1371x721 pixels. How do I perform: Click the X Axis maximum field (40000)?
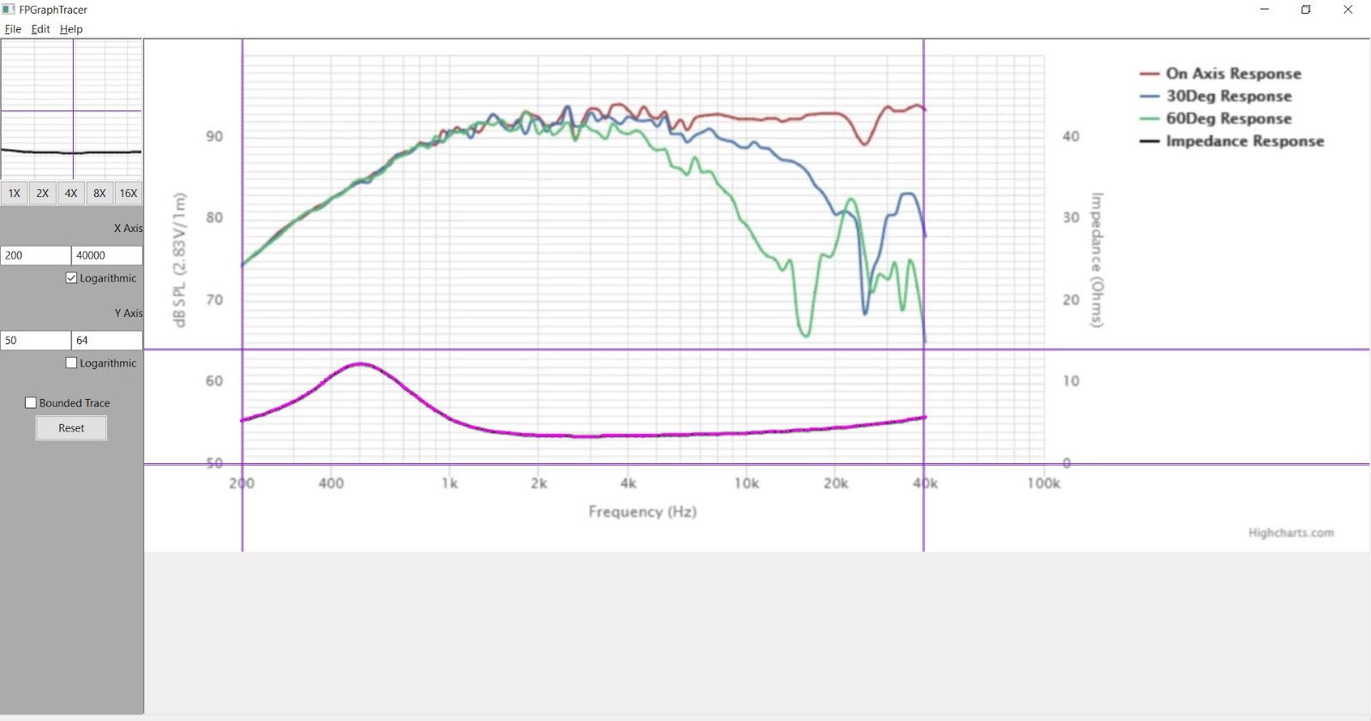(106, 255)
